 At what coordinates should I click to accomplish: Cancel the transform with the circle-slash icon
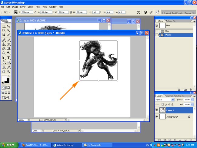pos(145,12)
